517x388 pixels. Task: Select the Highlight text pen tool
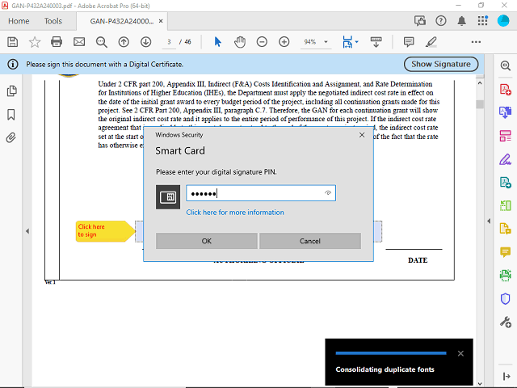click(x=431, y=42)
